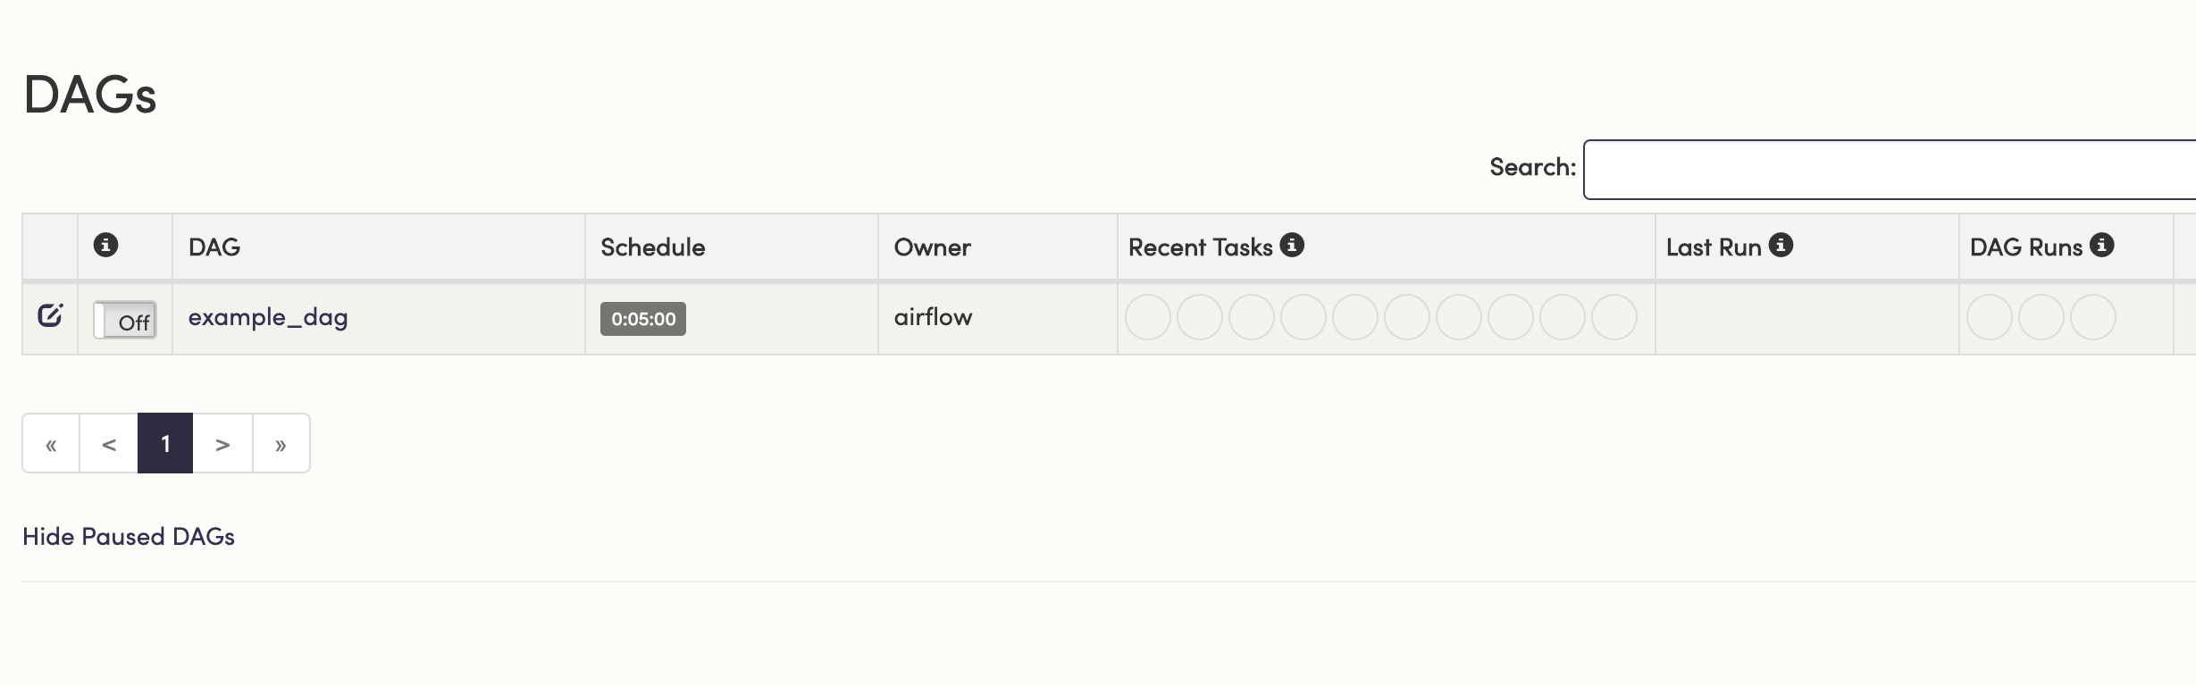Image resolution: width=2196 pixels, height=686 pixels.
Task: Click the info icon above the toggle column
Action: (105, 245)
